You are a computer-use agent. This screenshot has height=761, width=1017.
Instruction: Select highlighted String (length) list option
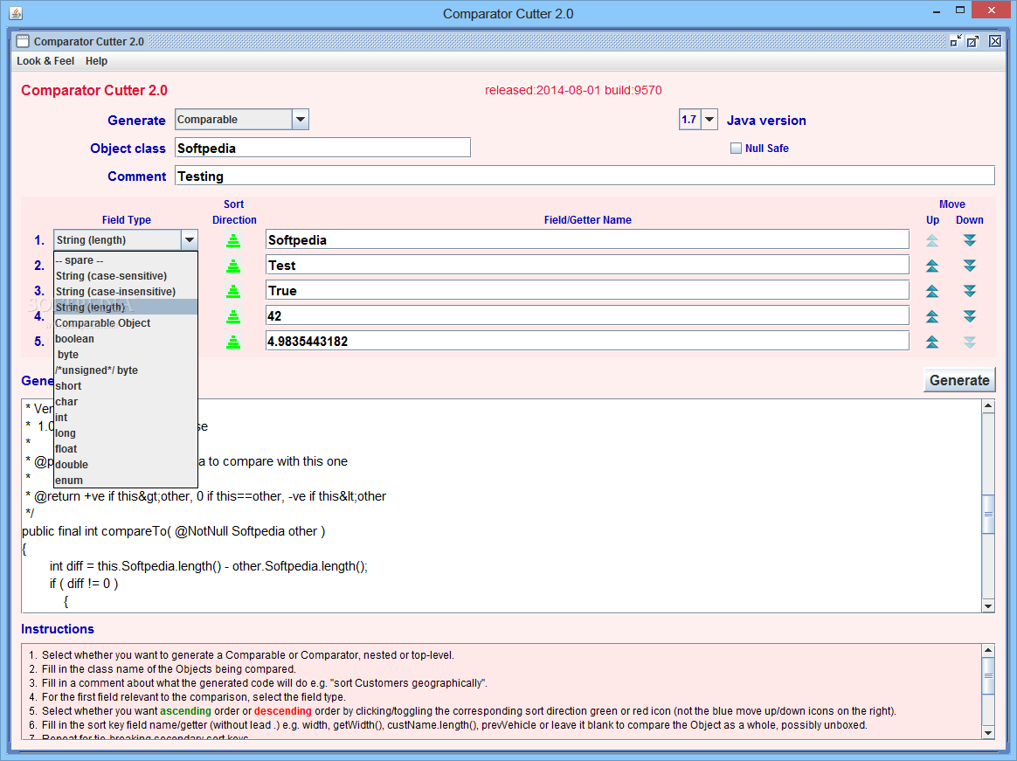126,307
